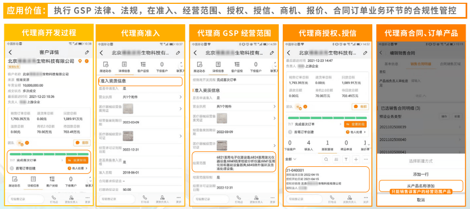Open 客户层级 tab in 代理商准入 panel

click(143, 67)
